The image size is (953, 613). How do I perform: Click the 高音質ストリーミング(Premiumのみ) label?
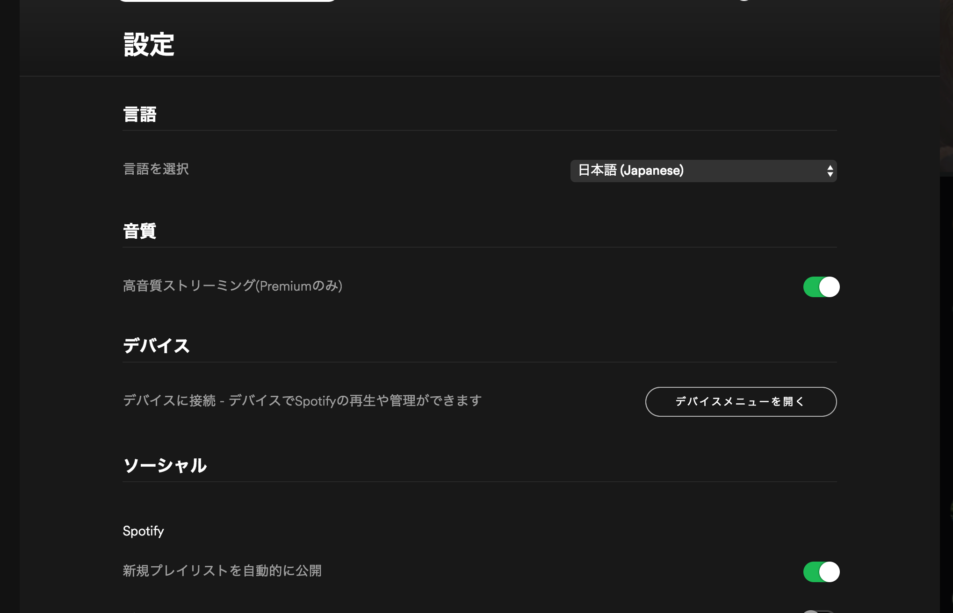(232, 286)
